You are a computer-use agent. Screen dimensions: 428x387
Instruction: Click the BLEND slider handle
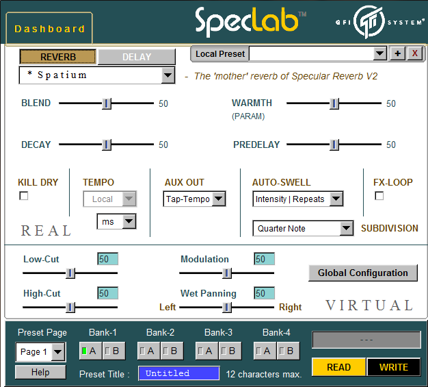click(107, 103)
